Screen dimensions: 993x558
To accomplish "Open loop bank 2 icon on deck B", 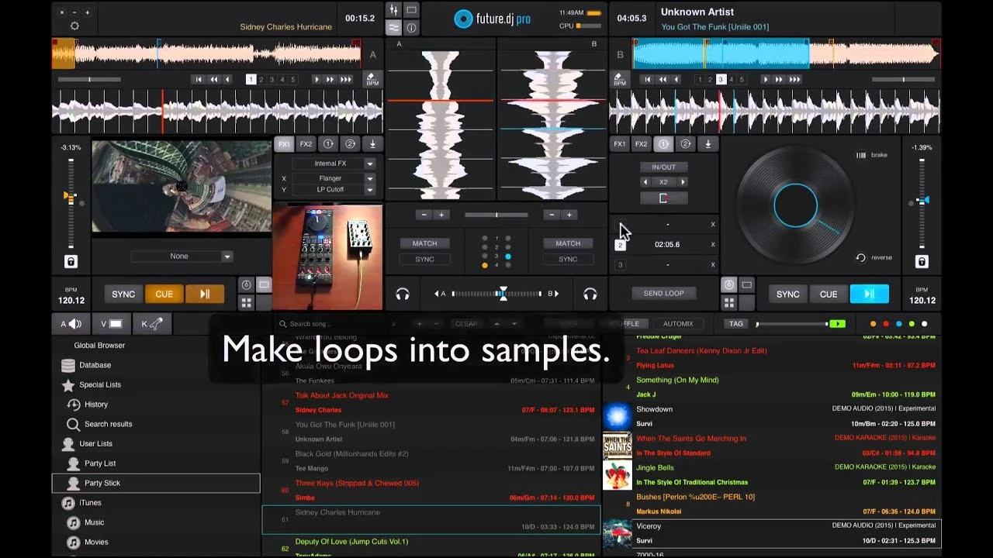I will click(686, 144).
